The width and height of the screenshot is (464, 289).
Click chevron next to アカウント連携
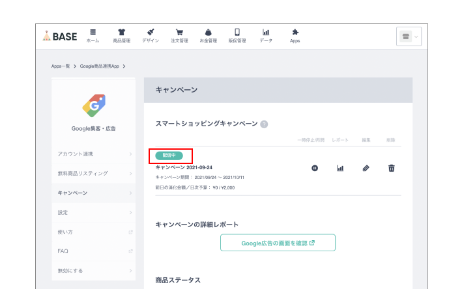coord(130,154)
